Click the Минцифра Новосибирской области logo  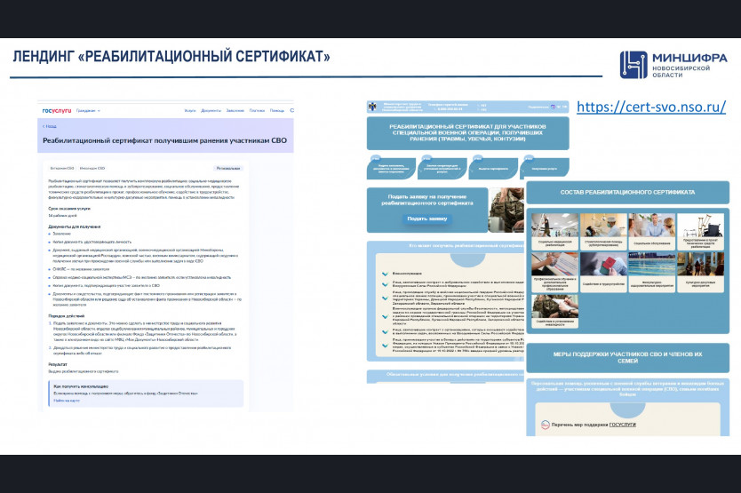click(671, 64)
